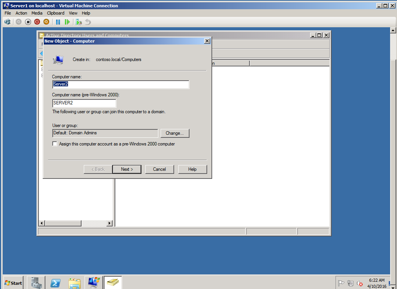397x289 pixels.
Task: Click the ADUC tree horizontal scrollbar thumb
Action: (63, 223)
